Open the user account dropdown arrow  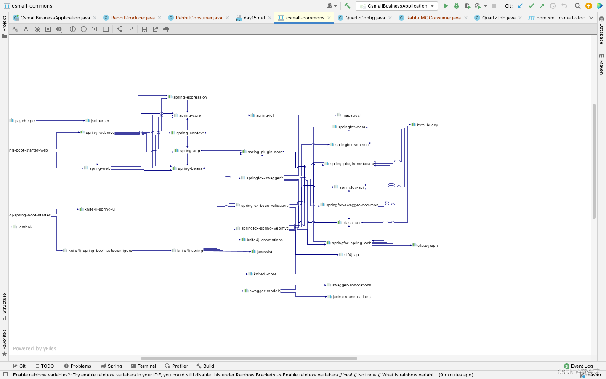click(x=335, y=6)
